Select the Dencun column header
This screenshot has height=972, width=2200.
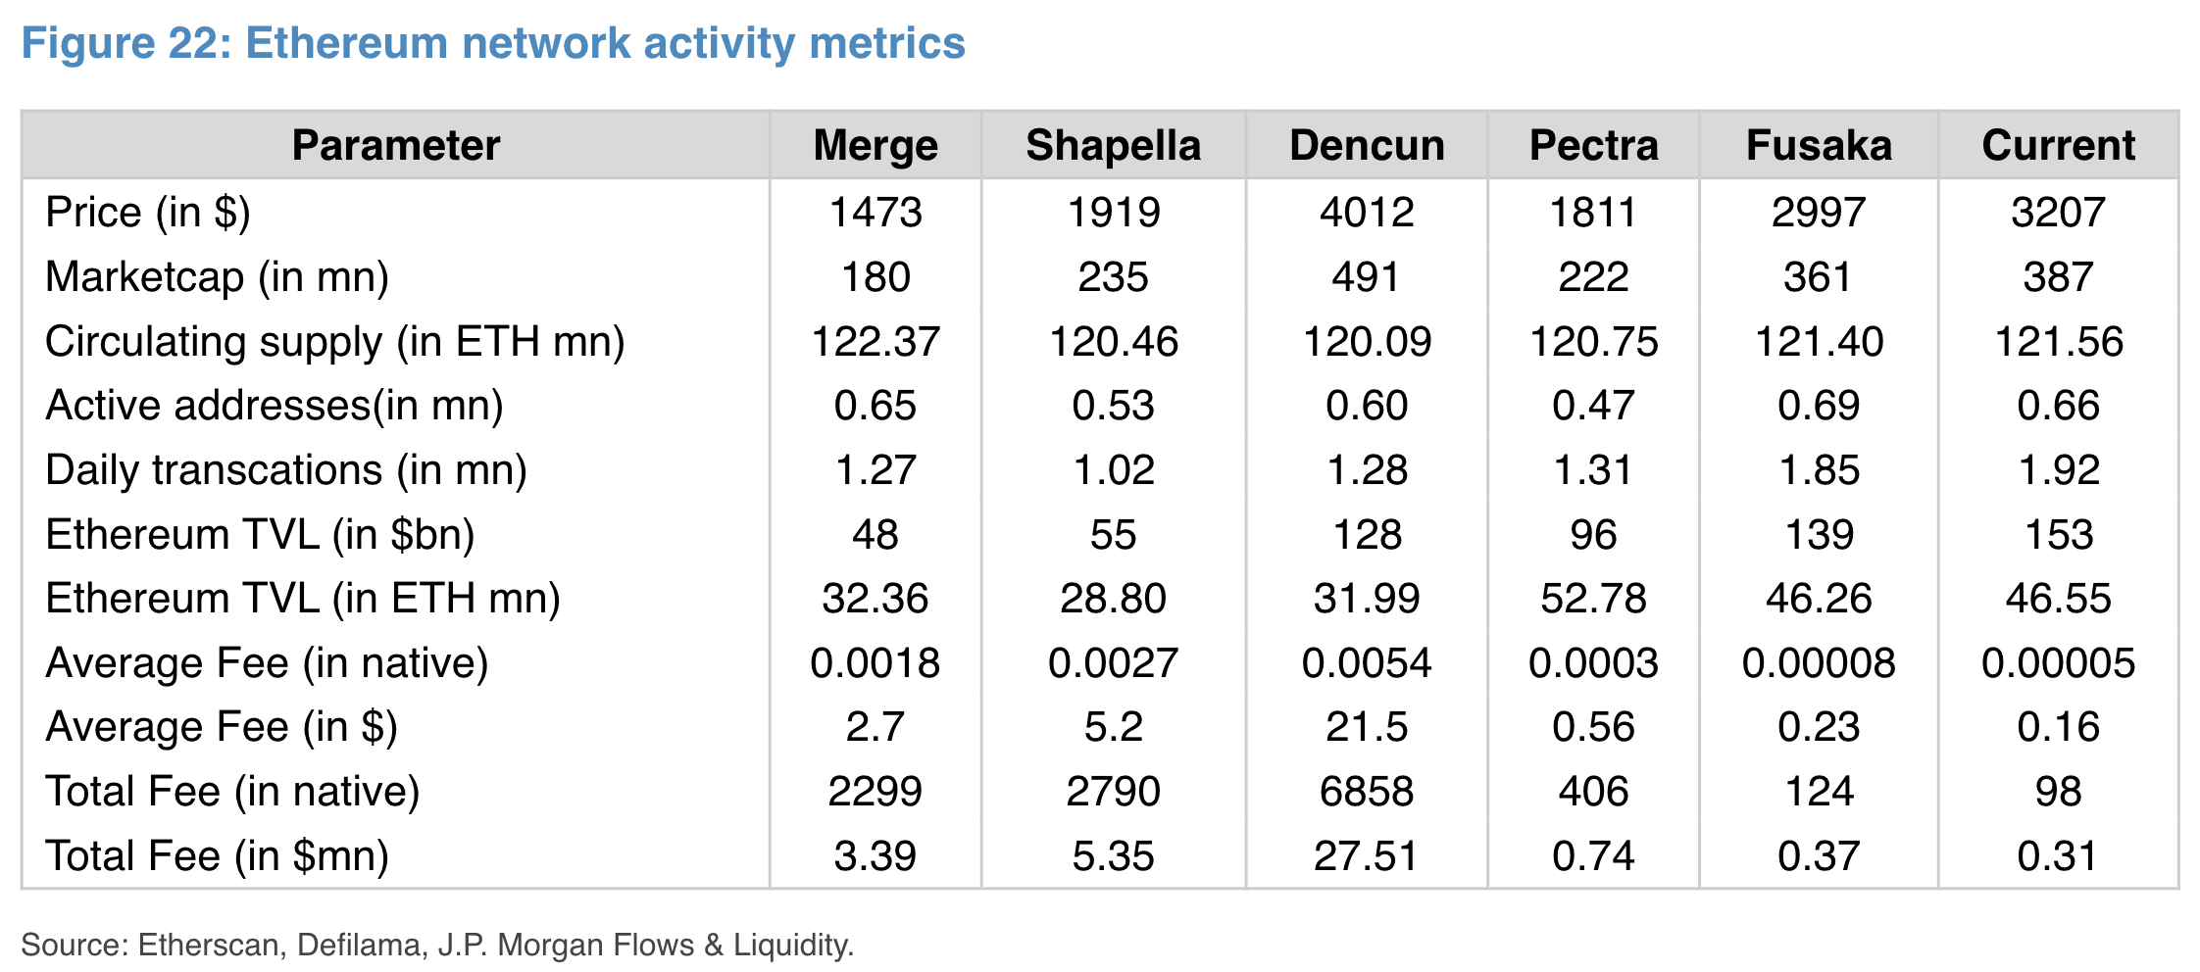point(1367,145)
